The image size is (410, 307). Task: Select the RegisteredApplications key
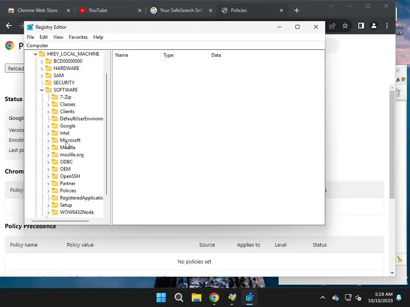click(x=81, y=198)
